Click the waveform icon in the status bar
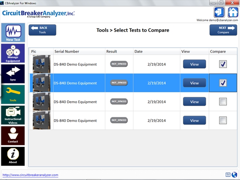 click(x=228, y=175)
